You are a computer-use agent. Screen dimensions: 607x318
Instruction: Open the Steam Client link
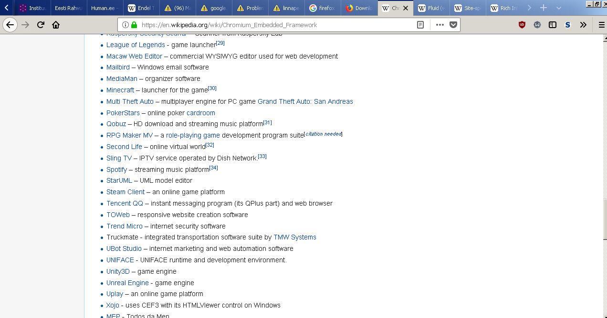coord(126,192)
